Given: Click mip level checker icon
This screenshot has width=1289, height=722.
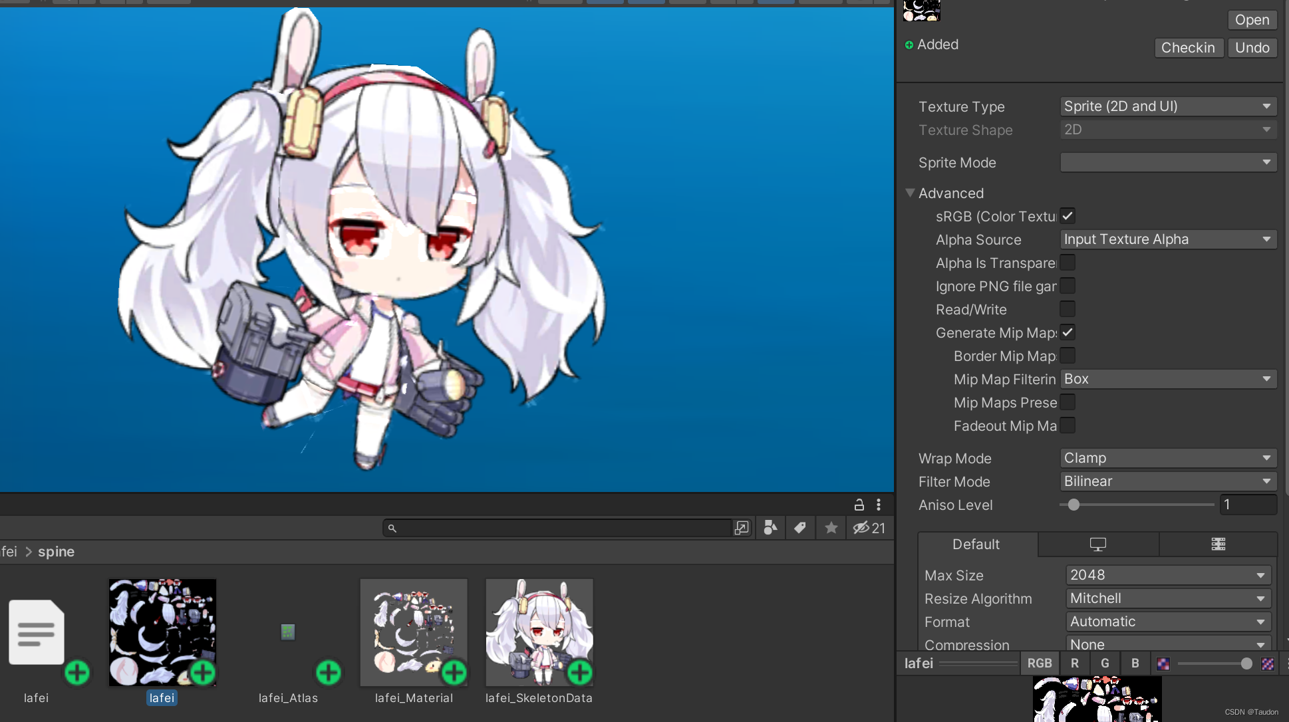Looking at the screenshot, I should 1268,663.
